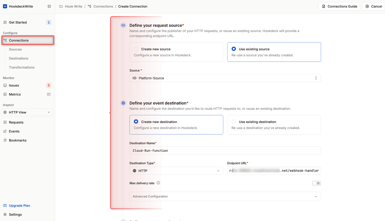The image size is (385, 221).
Task: Click the Upgrade Plan link
Action: (19, 206)
